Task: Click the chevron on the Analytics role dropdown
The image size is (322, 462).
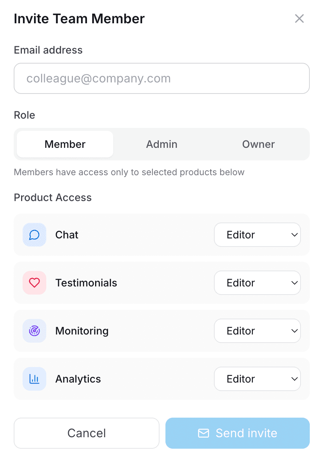Action: coord(294,379)
